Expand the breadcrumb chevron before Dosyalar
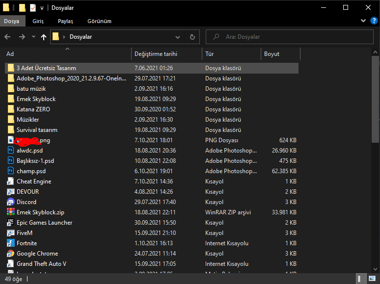The image size is (380, 284). [64, 37]
